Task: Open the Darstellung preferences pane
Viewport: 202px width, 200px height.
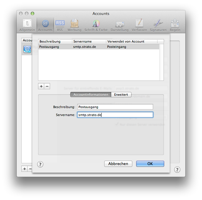Action: pyautogui.click(x=119, y=26)
